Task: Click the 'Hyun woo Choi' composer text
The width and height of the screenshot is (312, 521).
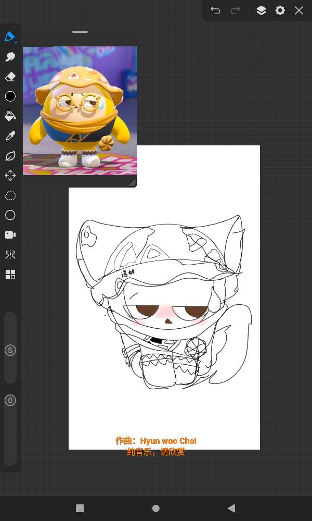Action: click(x=168, y=441)
